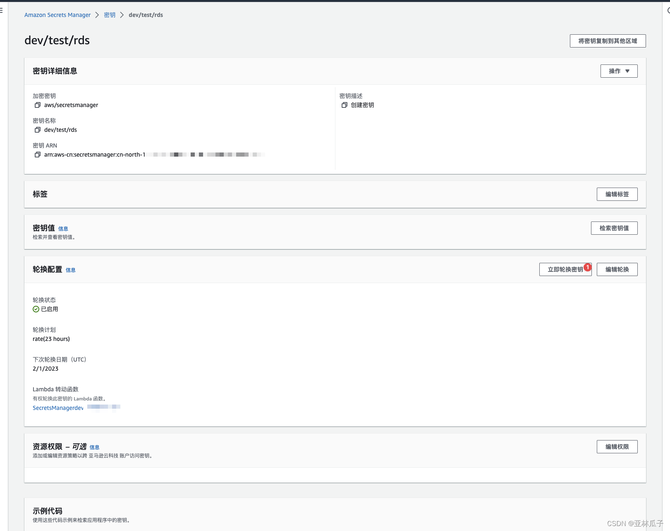The height and width of the screenshot is (531, 670).
Task: Click 检索密钥值 to retrieve secret value
Action: pyautogui.click(x=614, y=228)
